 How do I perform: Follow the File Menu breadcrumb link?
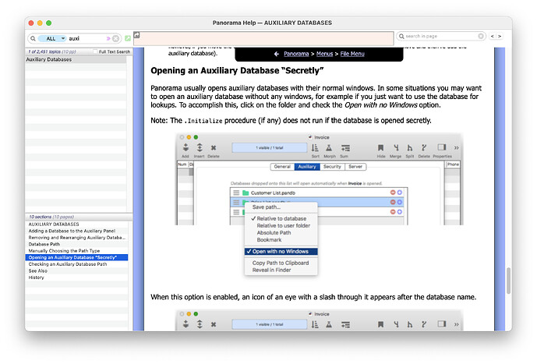[x=352, y=54]
